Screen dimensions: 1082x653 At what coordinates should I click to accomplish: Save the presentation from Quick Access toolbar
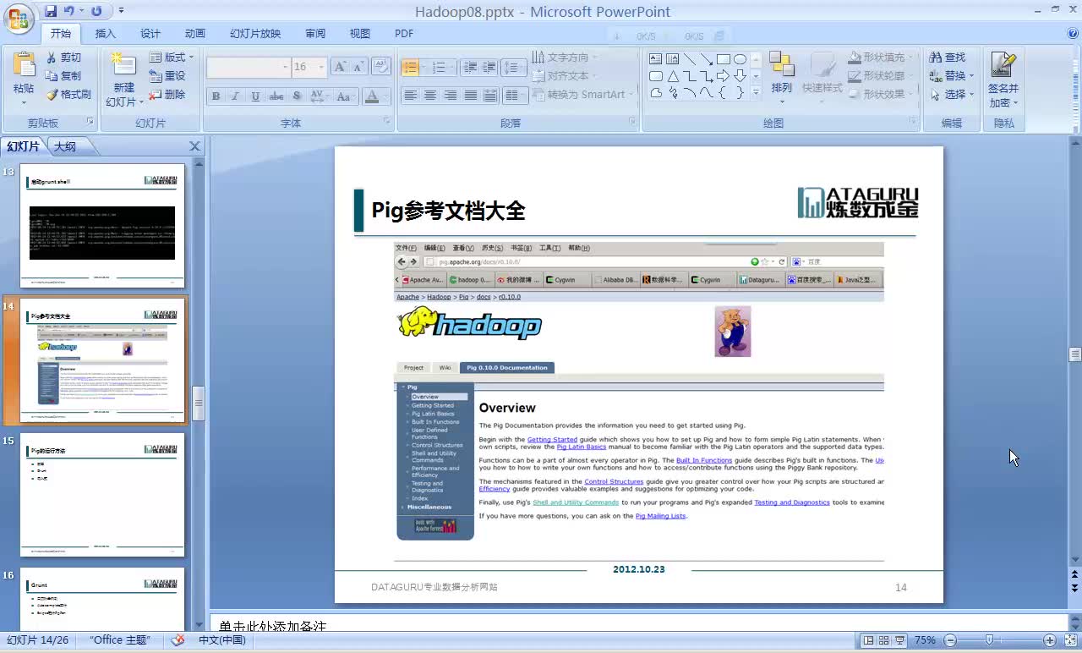pos(51,11)
